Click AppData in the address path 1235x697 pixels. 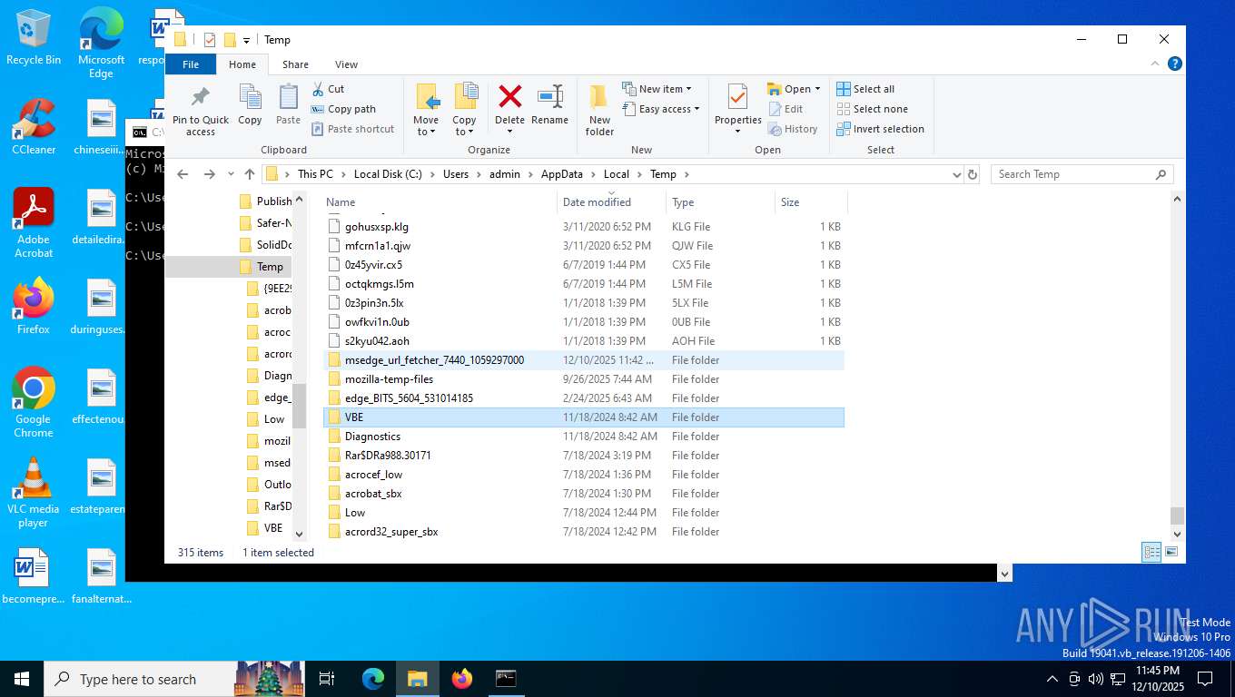coord(561,174)
